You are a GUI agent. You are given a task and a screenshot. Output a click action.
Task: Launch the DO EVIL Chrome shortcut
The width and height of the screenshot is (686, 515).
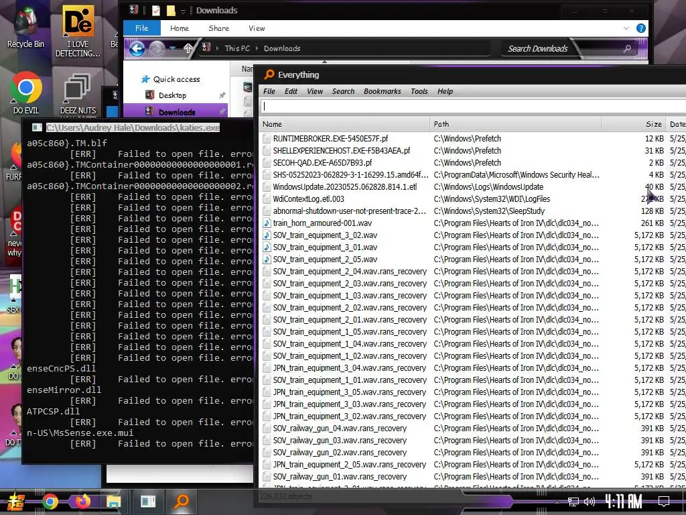pos(26,93)
